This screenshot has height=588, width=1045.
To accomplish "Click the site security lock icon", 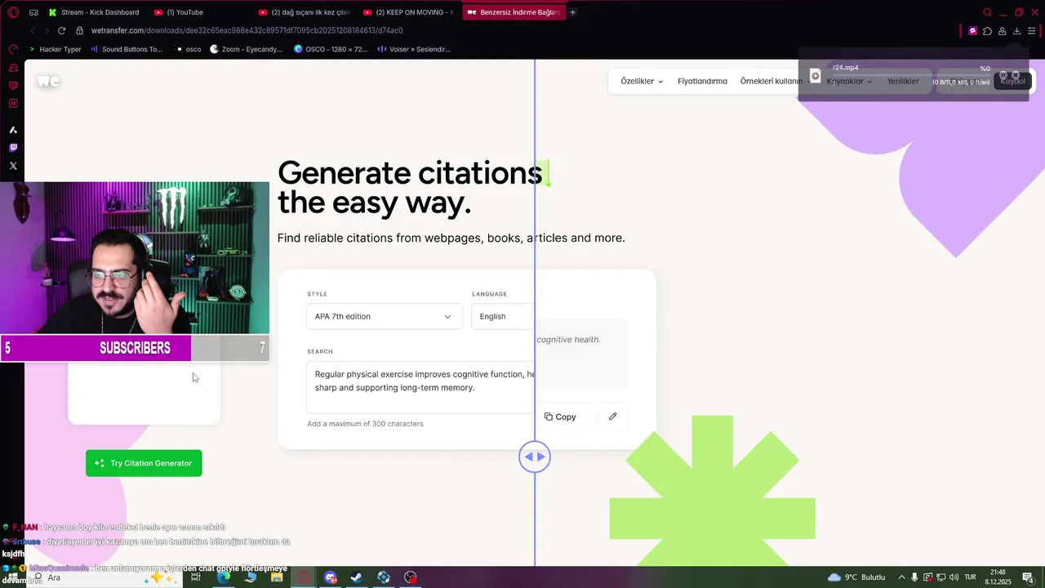I will (x=79, y=30).
